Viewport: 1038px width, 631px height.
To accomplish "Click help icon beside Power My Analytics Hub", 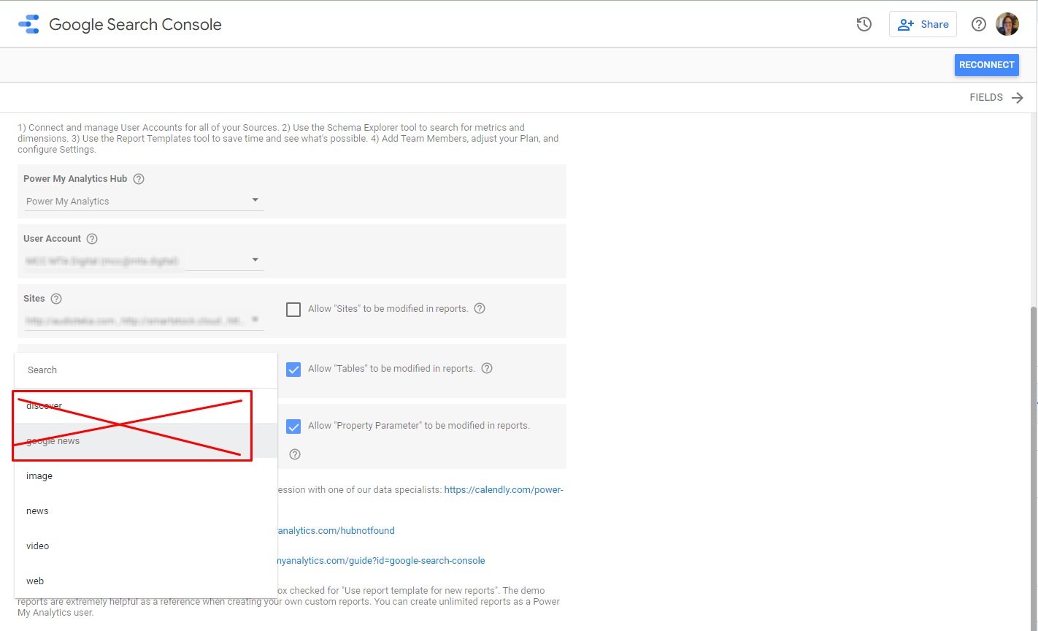I will click(139, 179).
